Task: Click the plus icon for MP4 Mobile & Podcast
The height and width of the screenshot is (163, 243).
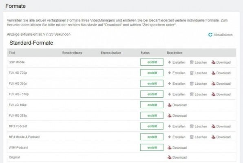Action: (x=170, y=137)
